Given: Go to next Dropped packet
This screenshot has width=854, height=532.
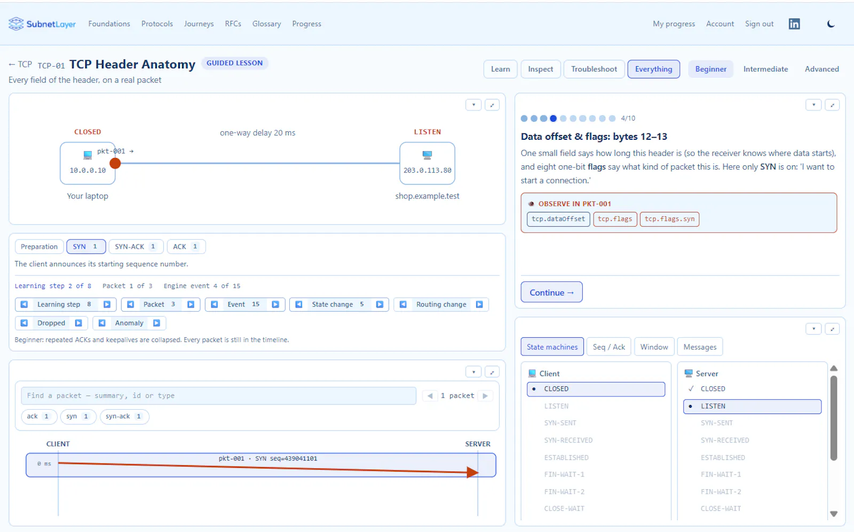Looking at the screenshot, I should pyautogui.click(x=78, y=323).
